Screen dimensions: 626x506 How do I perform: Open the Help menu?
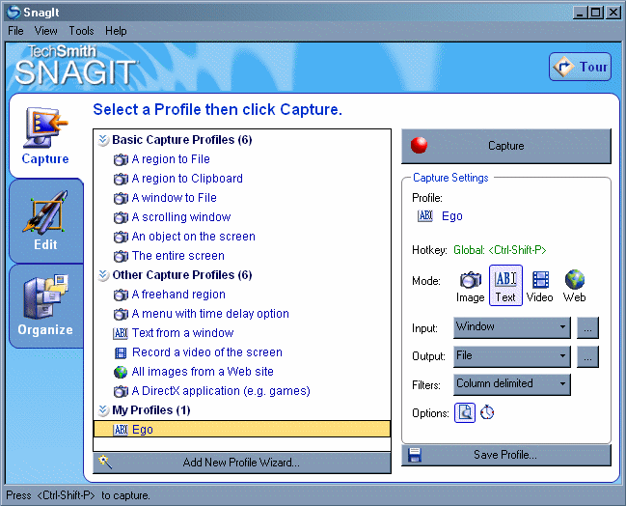coord(116,31)
